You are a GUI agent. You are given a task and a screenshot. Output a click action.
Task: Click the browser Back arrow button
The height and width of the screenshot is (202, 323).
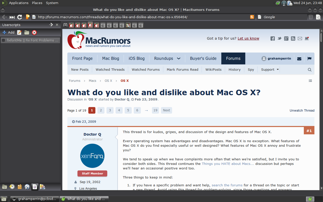4,17
